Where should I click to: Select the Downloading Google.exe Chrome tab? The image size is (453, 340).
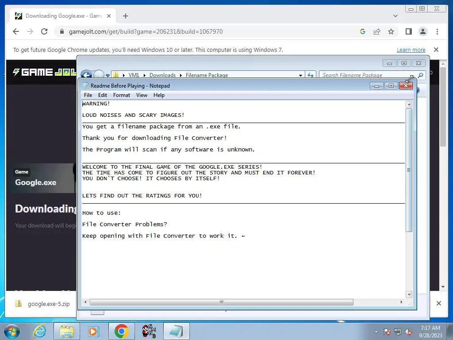coord(63,16)
